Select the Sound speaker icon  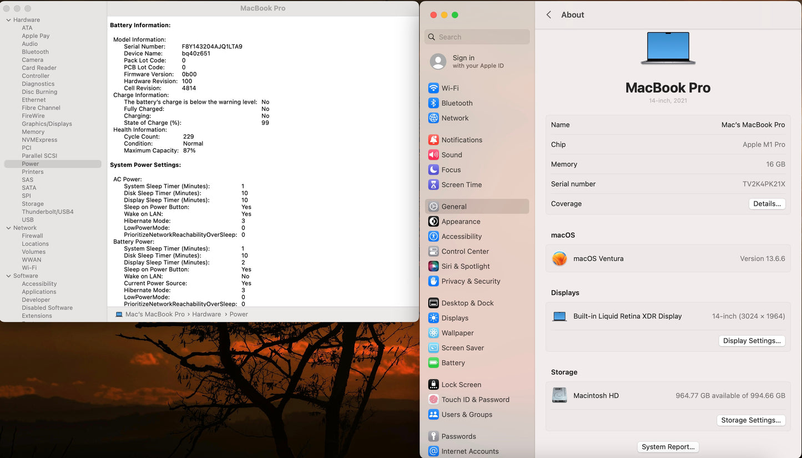pyautogui.click(x=433, y=155)
